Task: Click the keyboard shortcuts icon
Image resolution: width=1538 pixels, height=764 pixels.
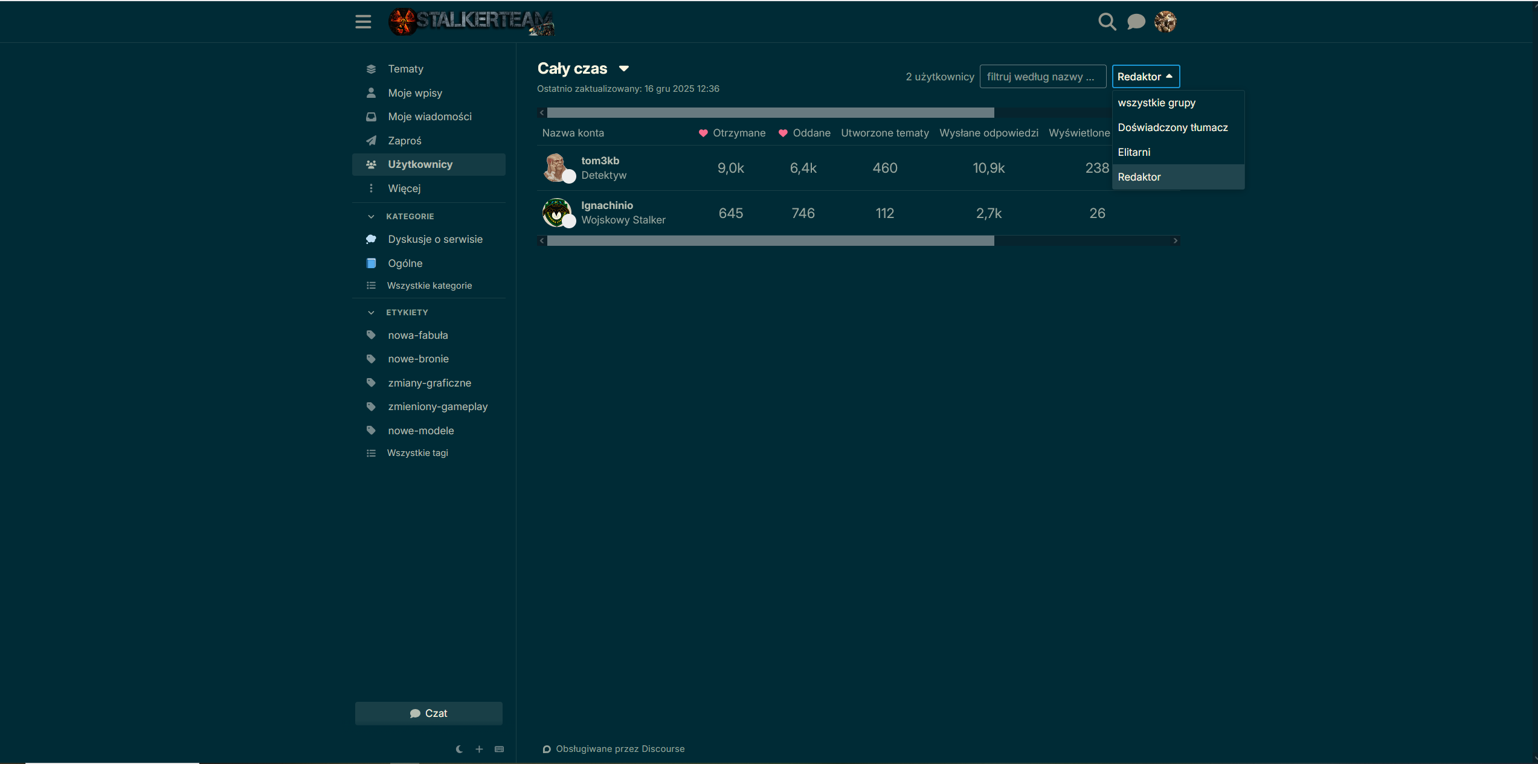Action: (x=499, y=749)
